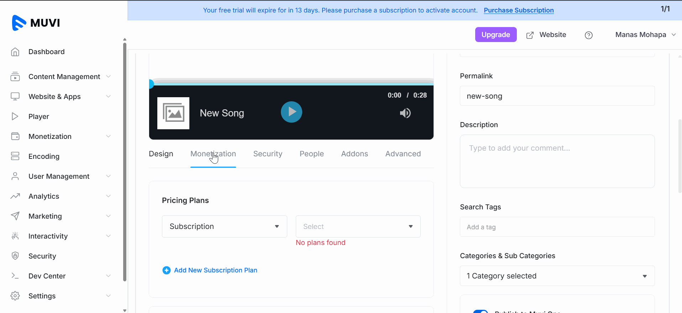Click the plus icon for new subscription plan

166,270
